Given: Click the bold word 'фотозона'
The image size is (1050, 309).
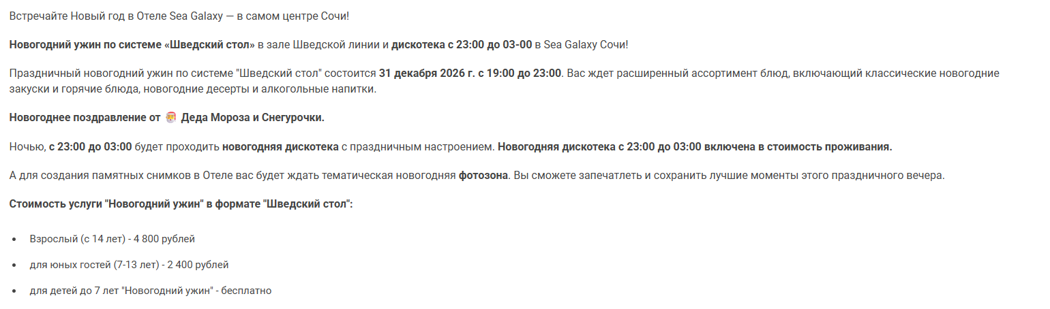Looking at the screenshot, I should tap(483, 176).
